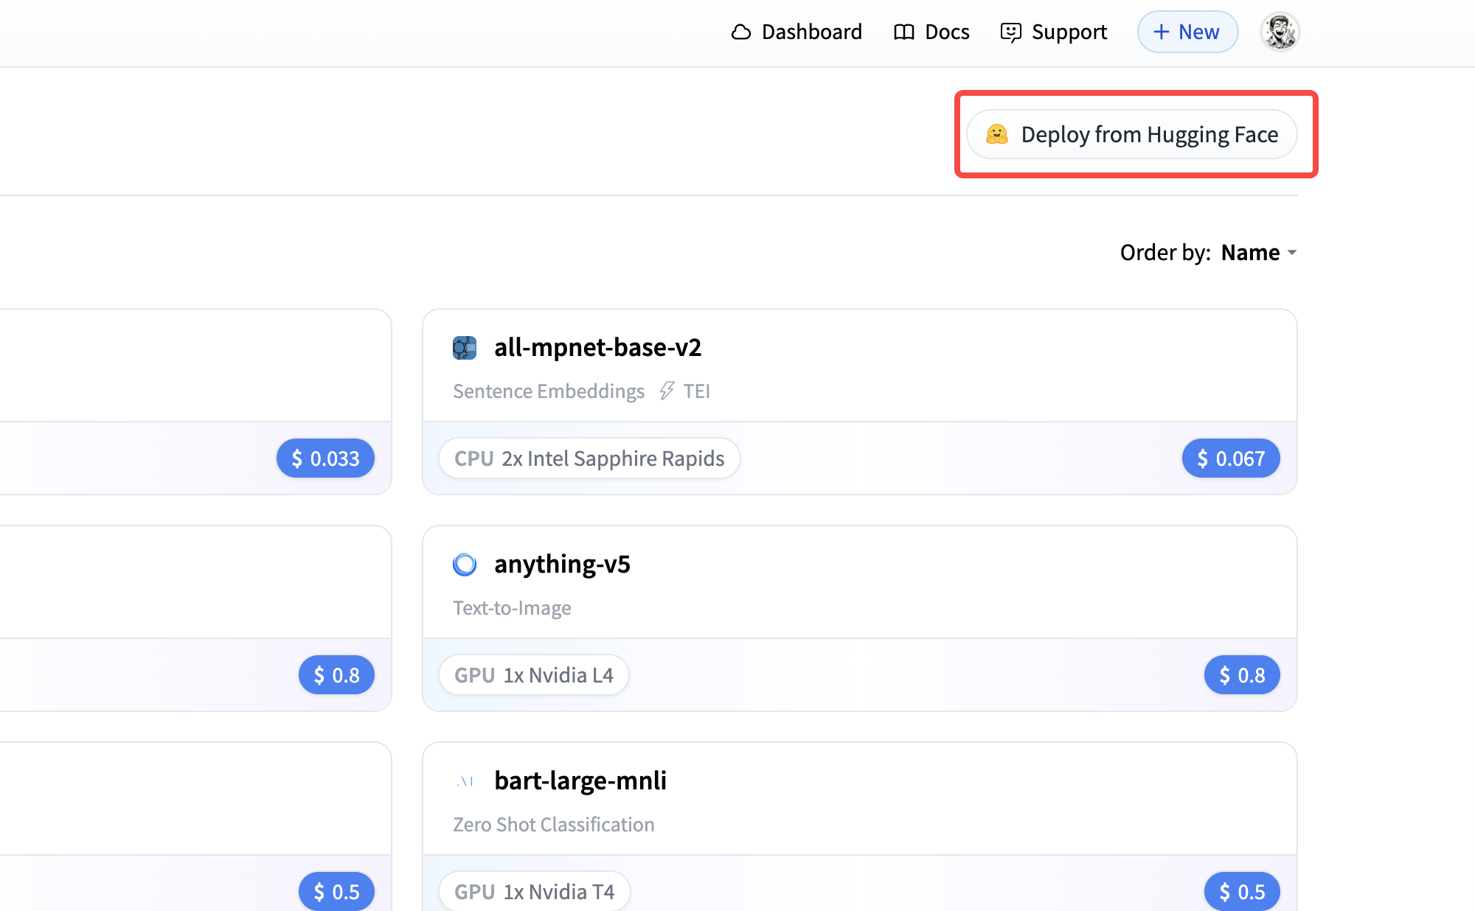Open the anything-v5 model card title

click(x=562, y=565)
